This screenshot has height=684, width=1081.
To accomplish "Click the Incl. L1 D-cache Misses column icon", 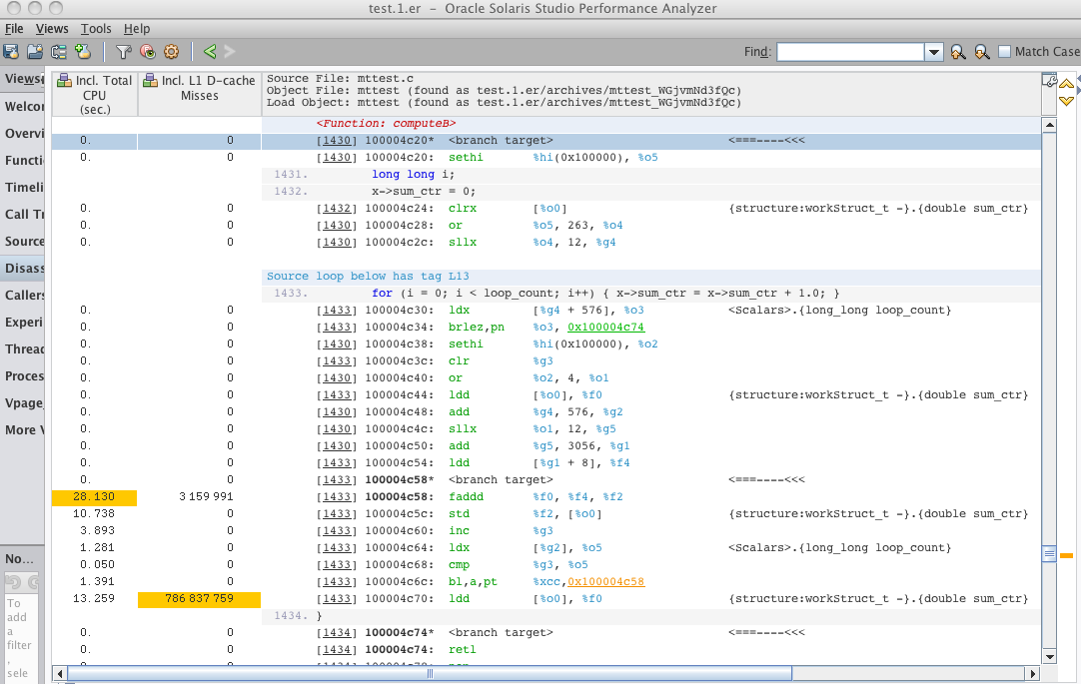I will (150, 81).
